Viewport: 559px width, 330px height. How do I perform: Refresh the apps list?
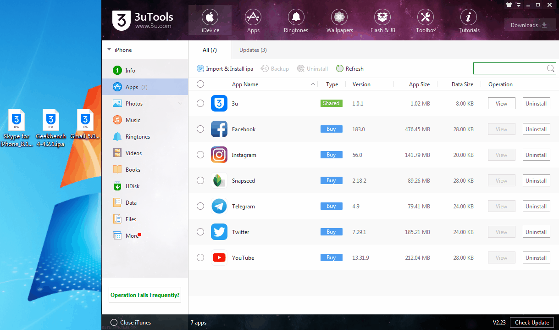tap(350, 68)
